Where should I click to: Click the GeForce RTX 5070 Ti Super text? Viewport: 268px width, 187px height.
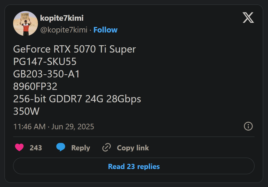75,49
